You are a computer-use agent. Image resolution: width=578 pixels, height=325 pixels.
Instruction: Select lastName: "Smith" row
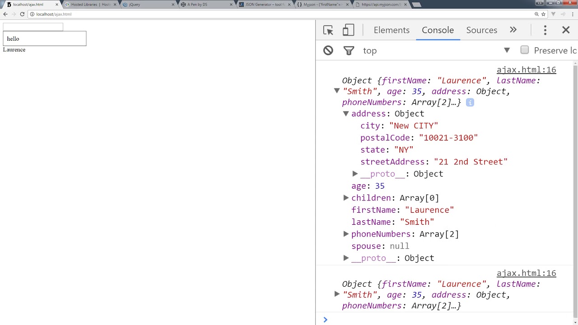(393, 222)
